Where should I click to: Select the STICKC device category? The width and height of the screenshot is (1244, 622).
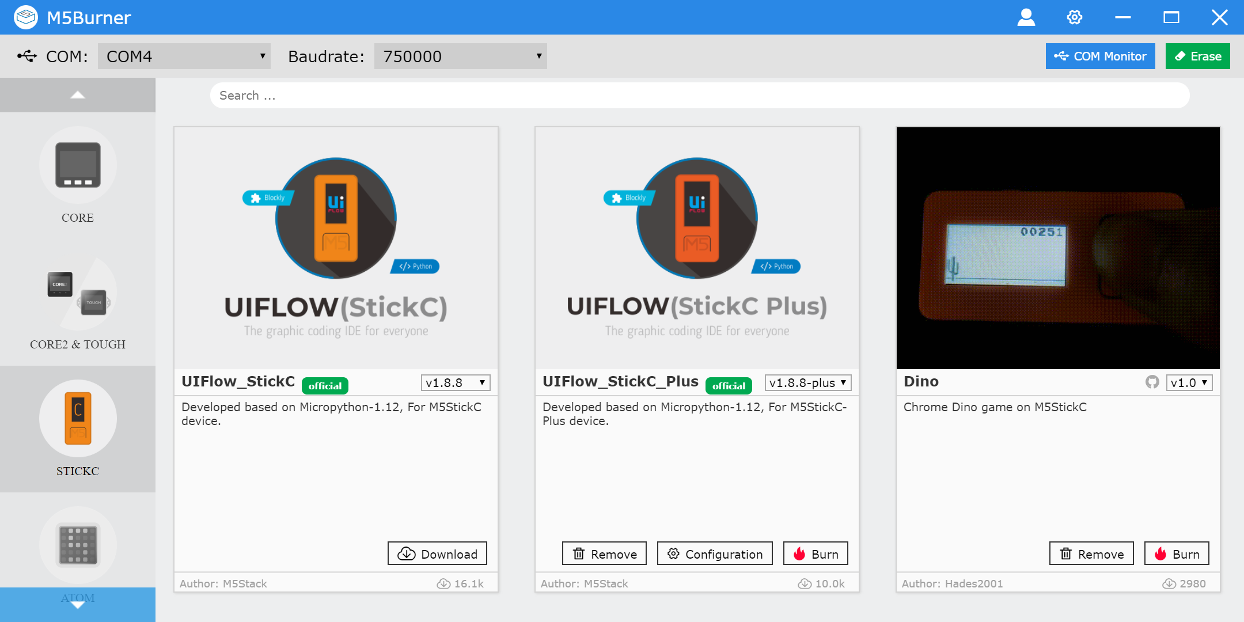(78, 419)
